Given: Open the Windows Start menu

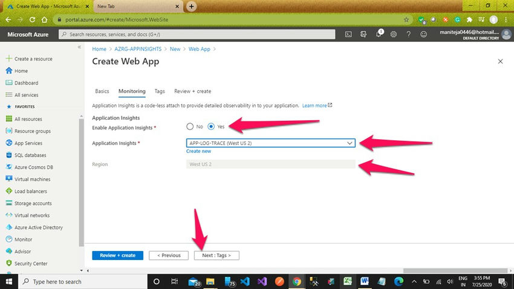Looking at the screenshot, I should pos(9,282).
